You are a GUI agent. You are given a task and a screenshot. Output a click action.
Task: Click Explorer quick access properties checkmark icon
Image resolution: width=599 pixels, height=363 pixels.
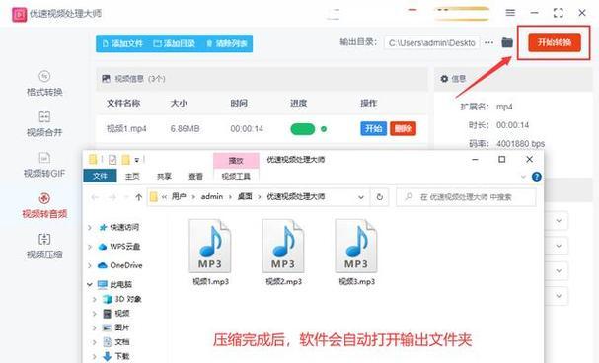pos(112,160)
